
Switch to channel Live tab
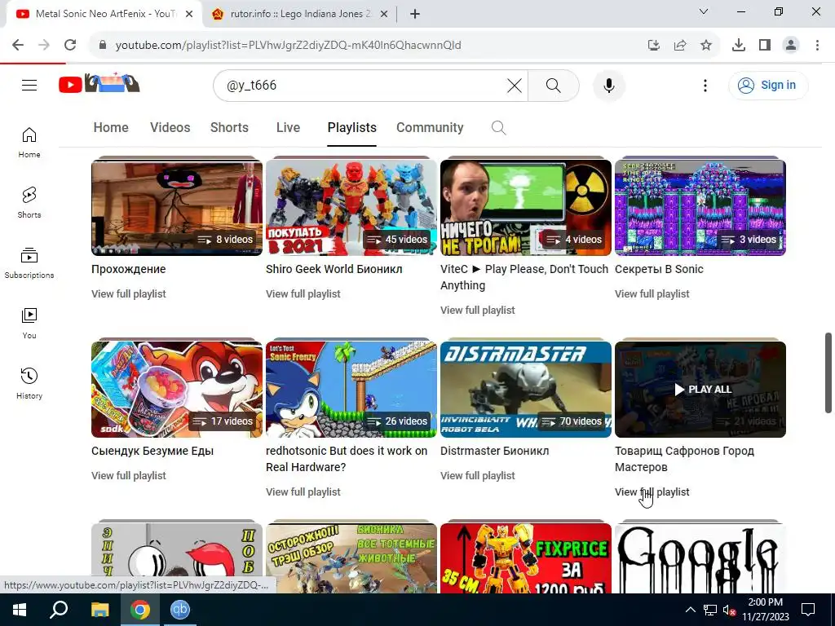point(288,128)
